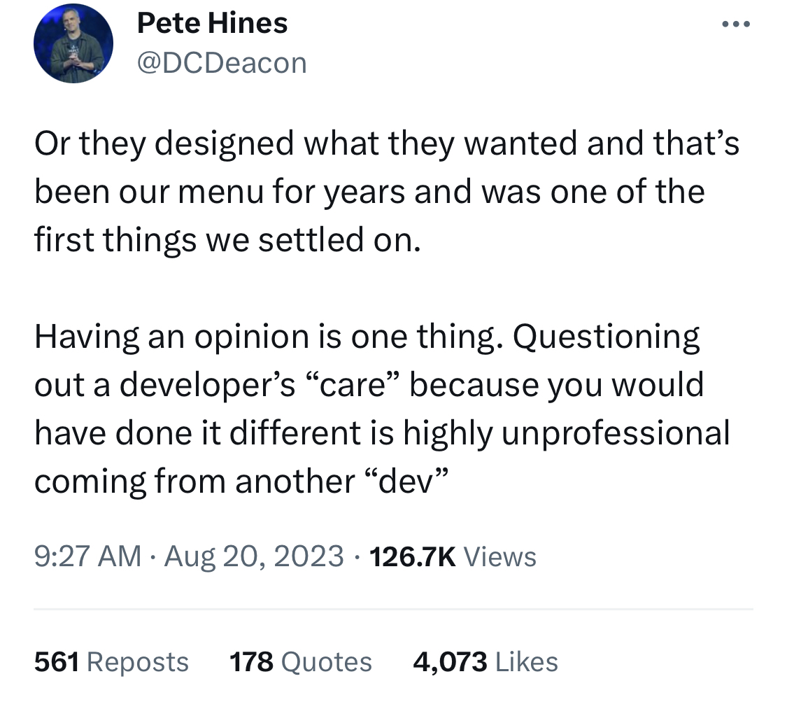Click the word "developer's" in the tweet
This screenshot has width=787, height=702.
click(207, 386)
